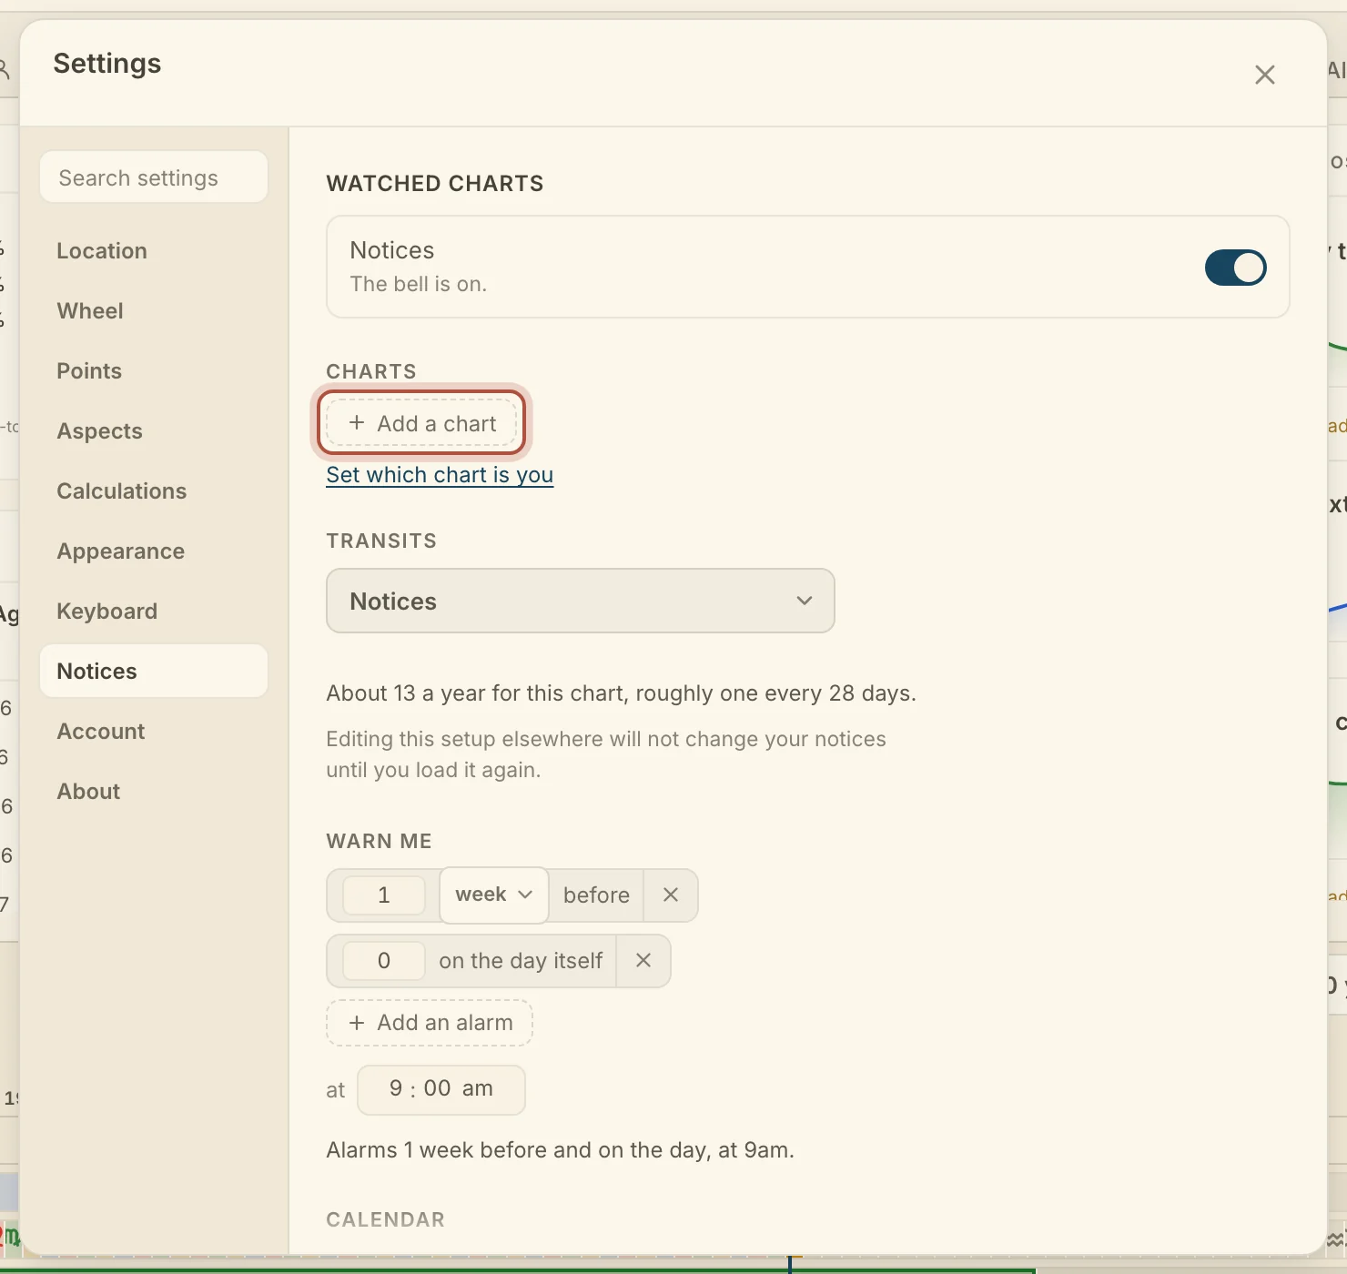Open Calculations settings
This screenshot has width=1347, height=1274.
coord(154,491)
